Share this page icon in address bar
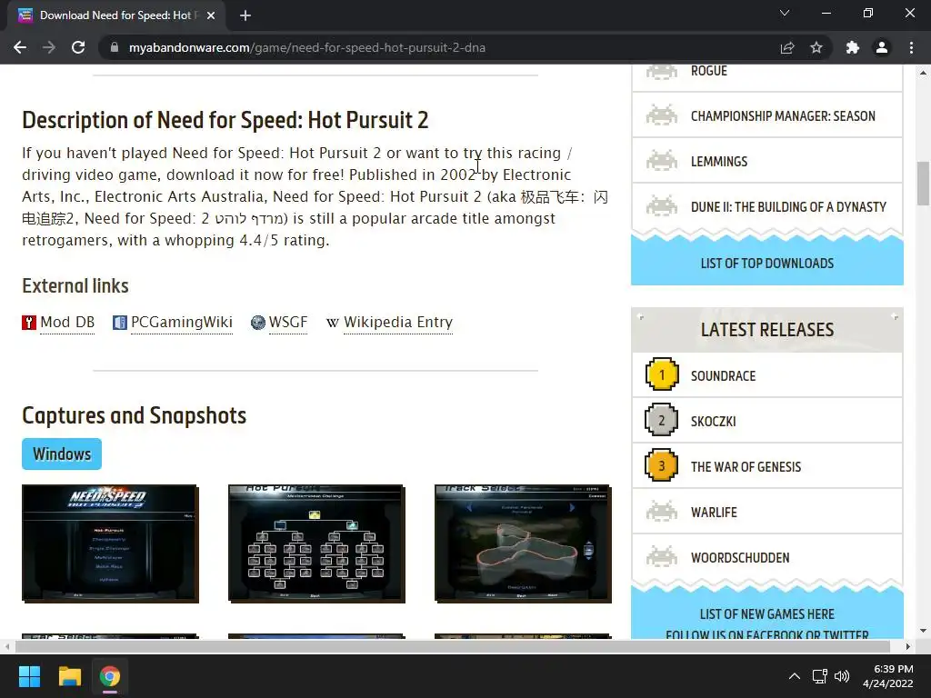931x698 pixels. coord(787,47)
